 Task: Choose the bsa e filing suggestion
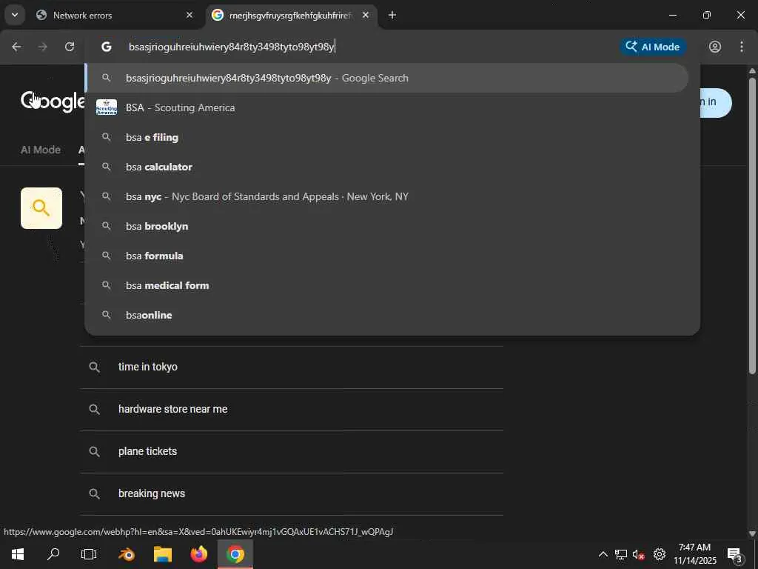tap(386, 137)
